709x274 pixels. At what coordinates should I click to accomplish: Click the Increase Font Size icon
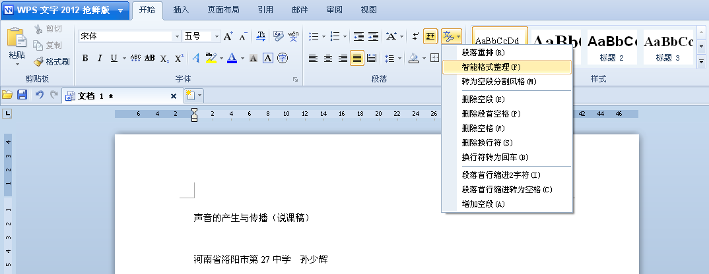228,36
